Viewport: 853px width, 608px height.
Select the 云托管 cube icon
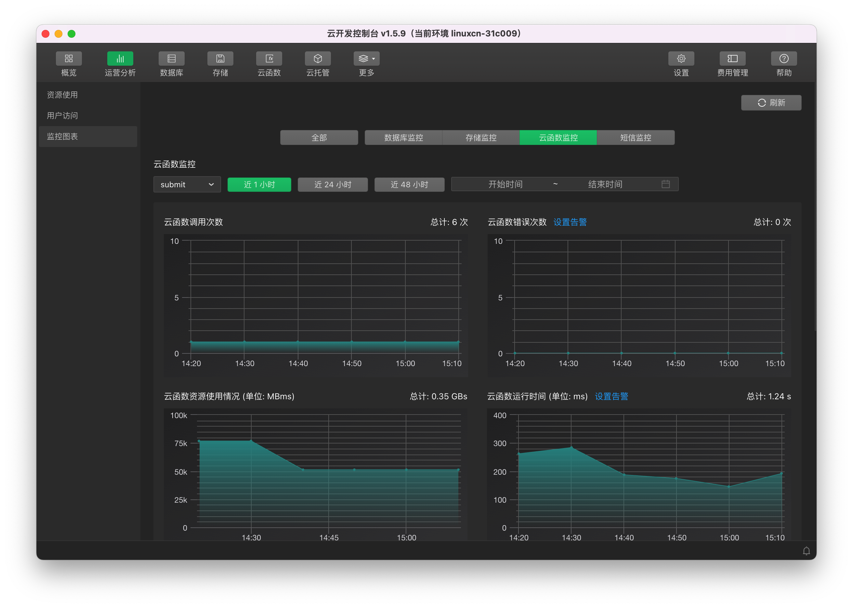tap(317, 59)
